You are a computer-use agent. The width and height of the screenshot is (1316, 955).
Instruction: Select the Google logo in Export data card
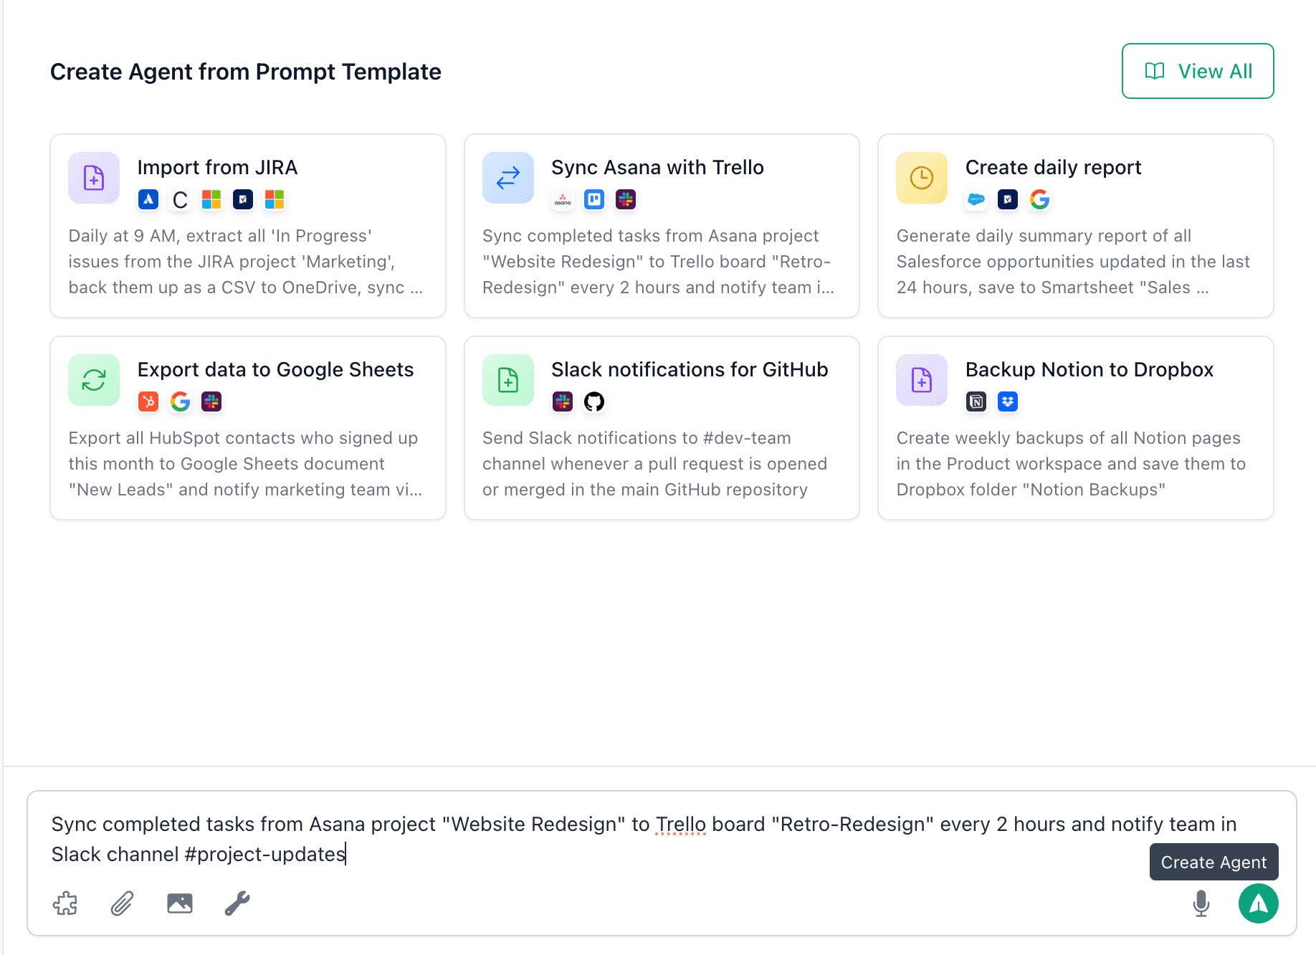click(x=180, y=402)
